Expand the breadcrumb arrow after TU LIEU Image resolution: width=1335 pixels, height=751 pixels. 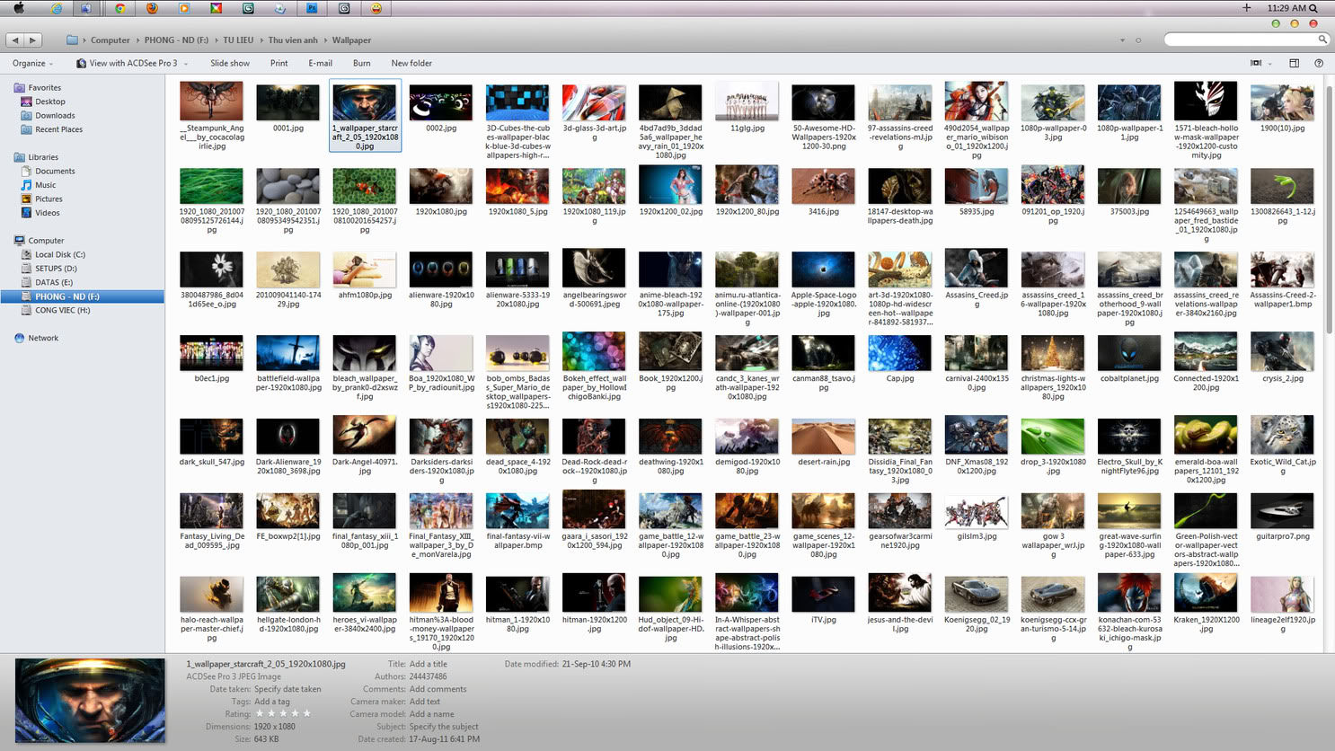(261, 40)
